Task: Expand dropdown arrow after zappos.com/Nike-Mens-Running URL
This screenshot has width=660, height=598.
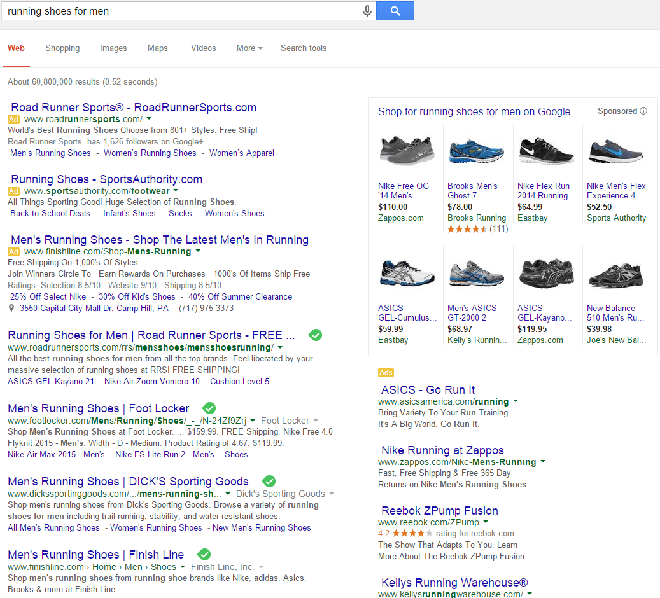Action: point(543,461)
